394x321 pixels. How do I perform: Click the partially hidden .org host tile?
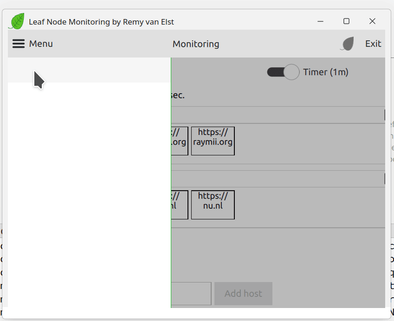tap(180, 141)
